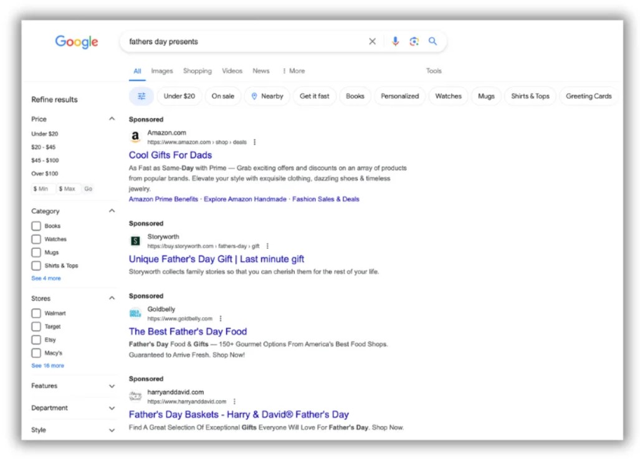Click the microphone icon in search bar

395,41
